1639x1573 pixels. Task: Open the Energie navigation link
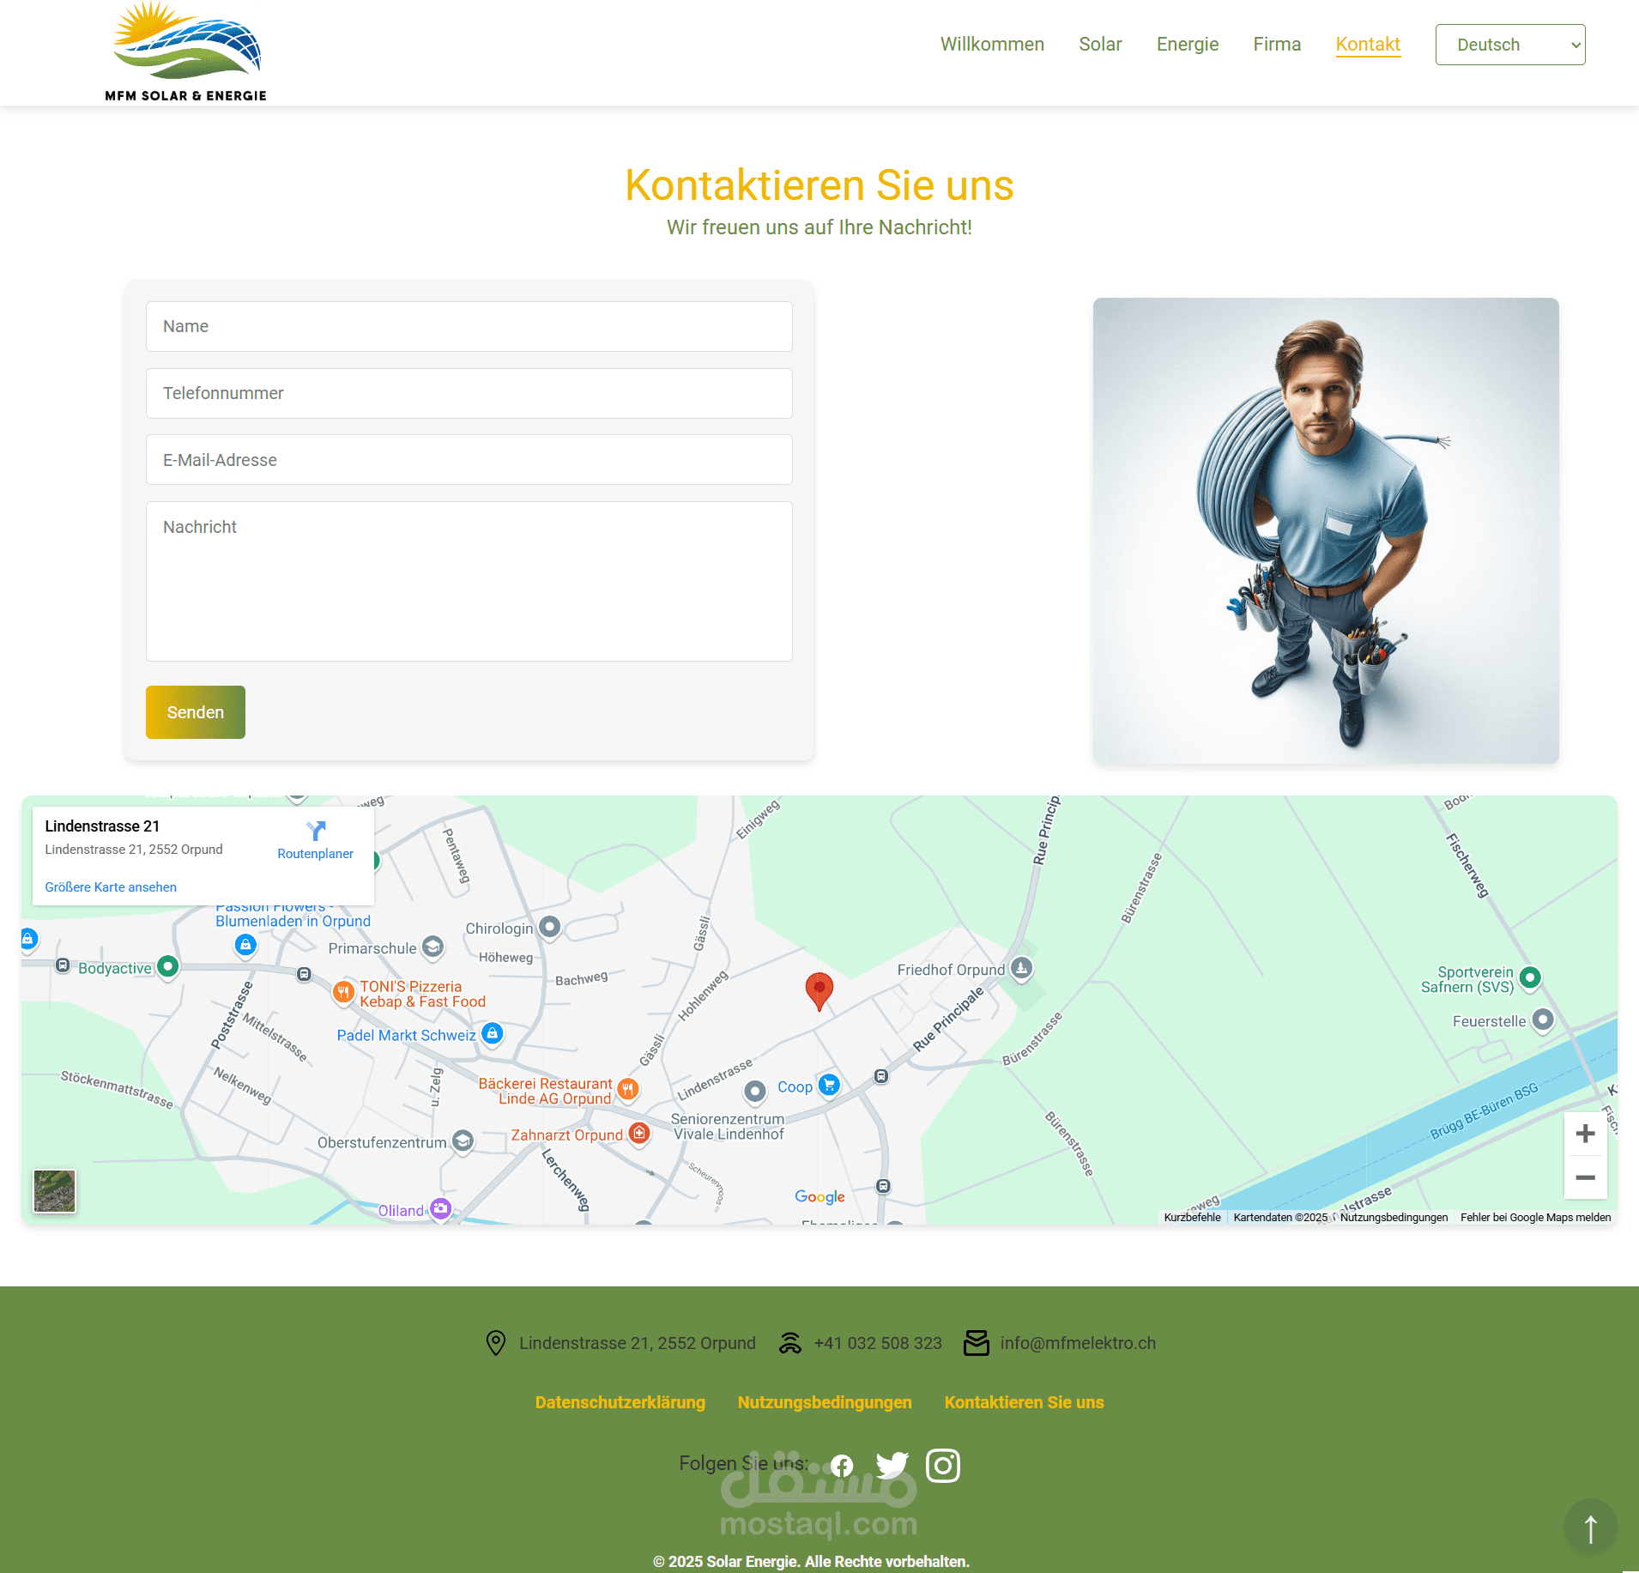(1187, 45)
